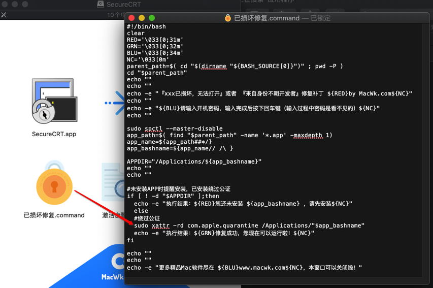
Task: Place the cursor on the #!/bin/bash line
Action: tap(146, 26)
